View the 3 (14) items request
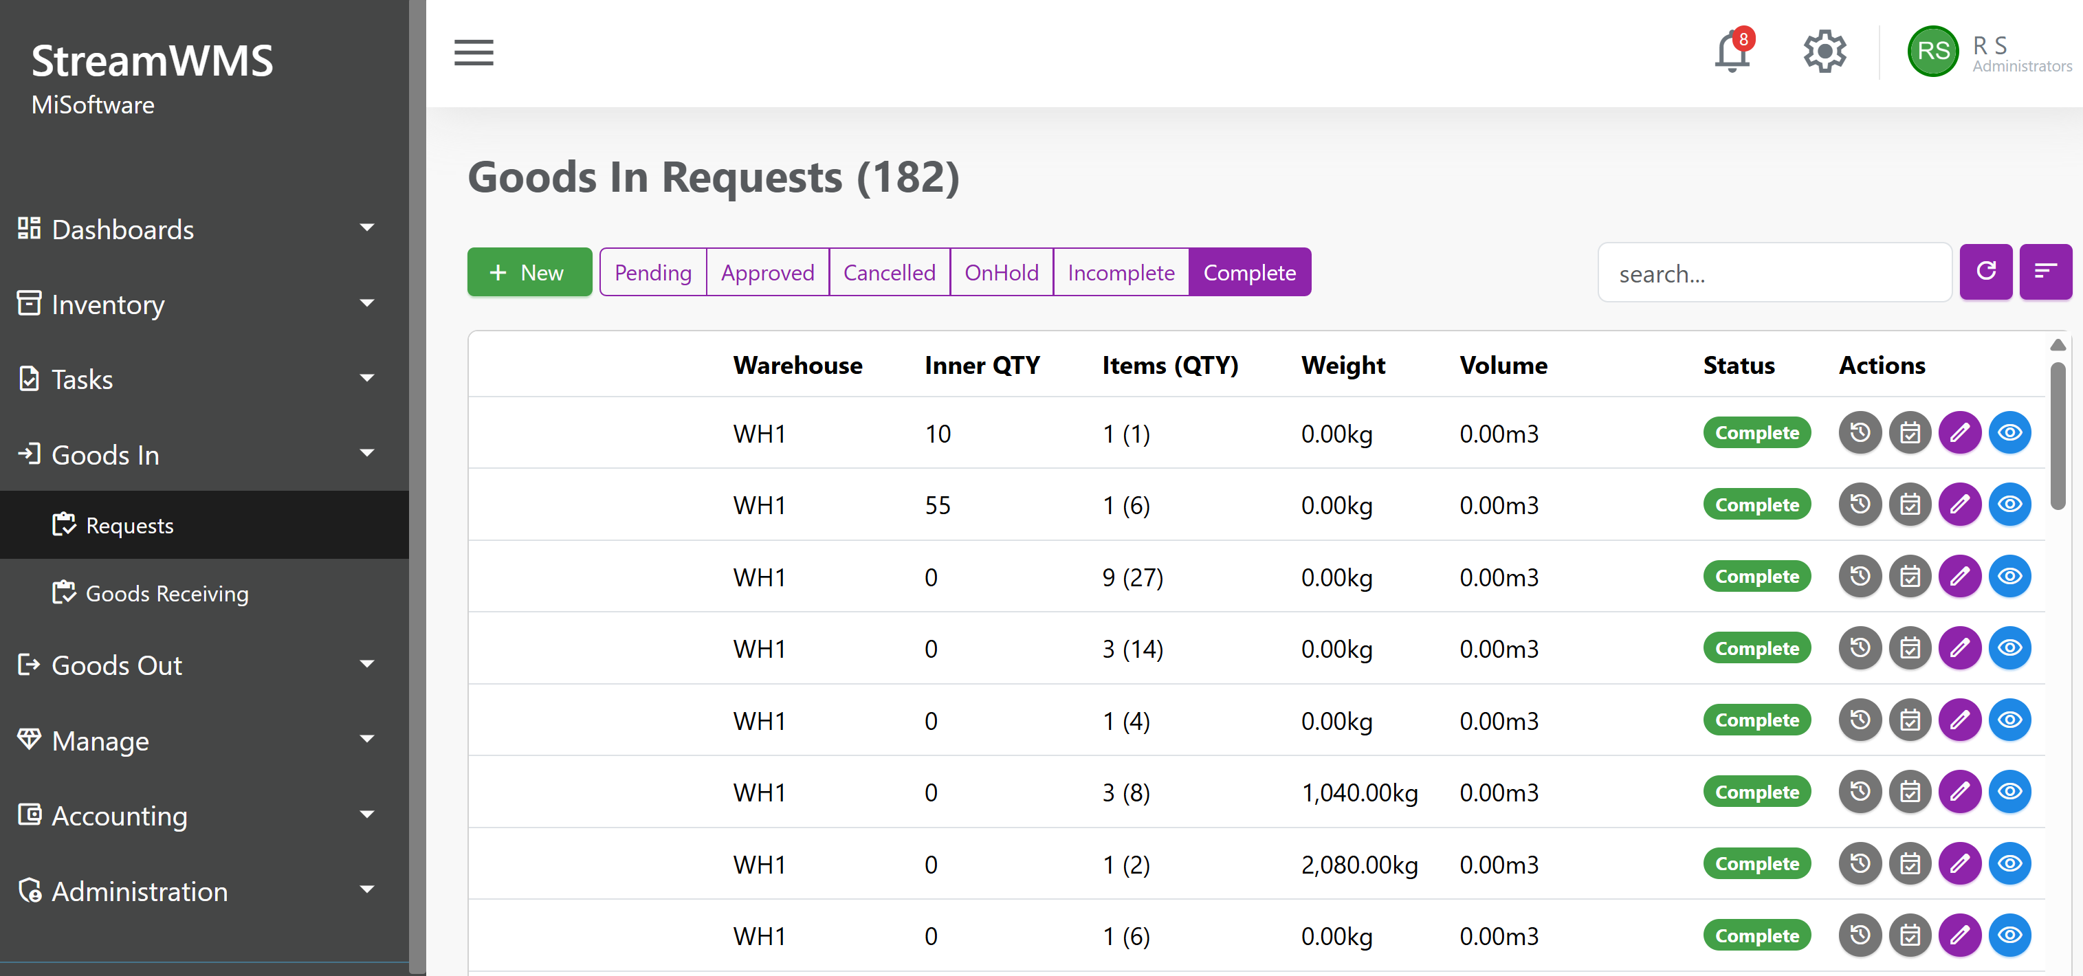2083x976 pixels. click(2010, 647)
